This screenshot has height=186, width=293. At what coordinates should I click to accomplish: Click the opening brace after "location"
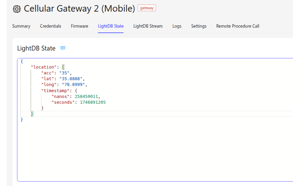point(63,67)
